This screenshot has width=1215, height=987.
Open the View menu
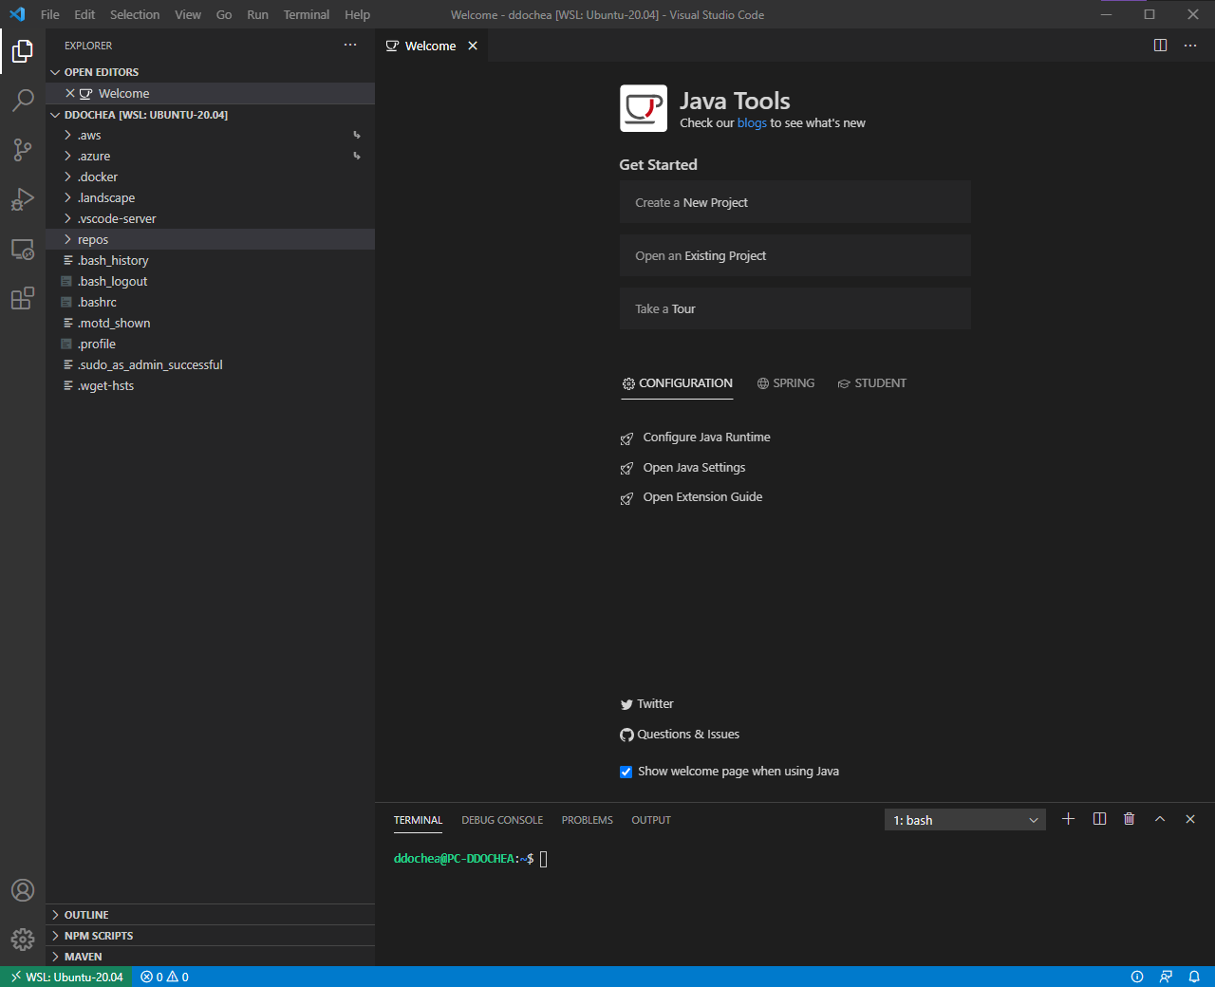click(x=188, y=14)
